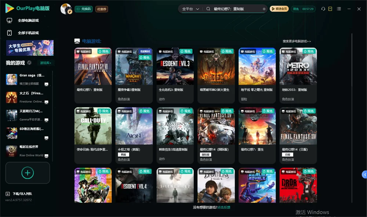
Task: Click the 限免 timer badge in header
Action: (303, 9)
